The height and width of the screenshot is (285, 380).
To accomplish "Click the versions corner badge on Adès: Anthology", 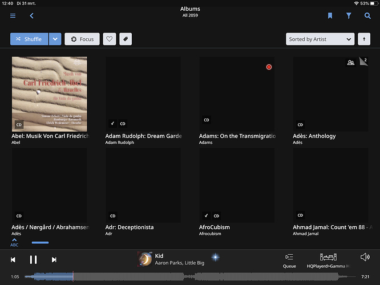I will pos(363,61).
